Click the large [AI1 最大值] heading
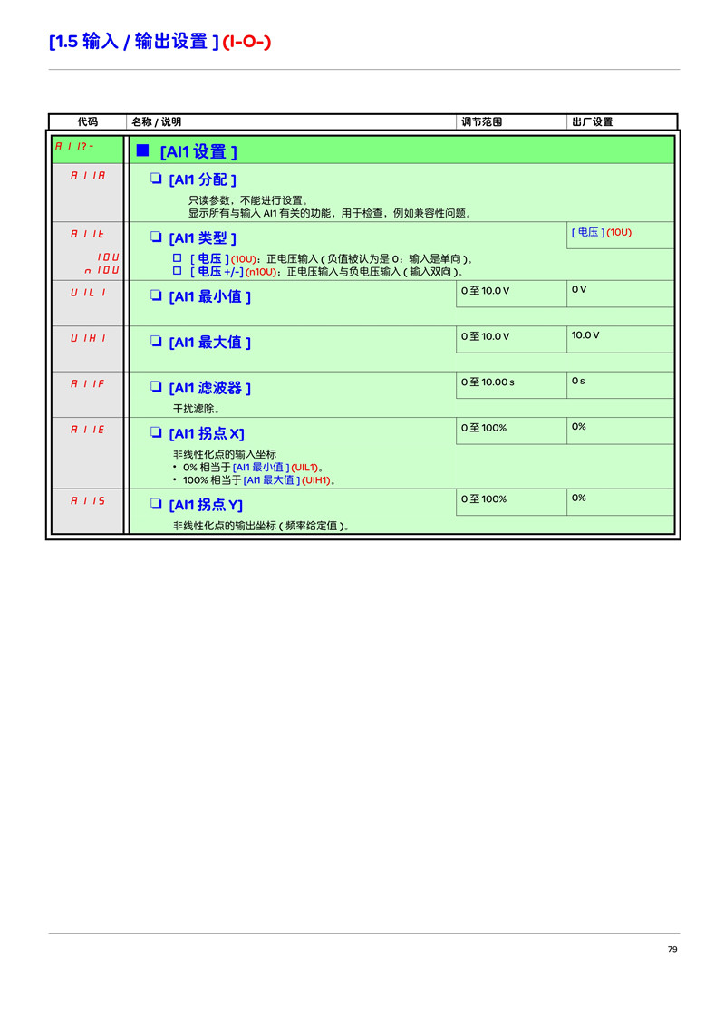 point(209,343)
